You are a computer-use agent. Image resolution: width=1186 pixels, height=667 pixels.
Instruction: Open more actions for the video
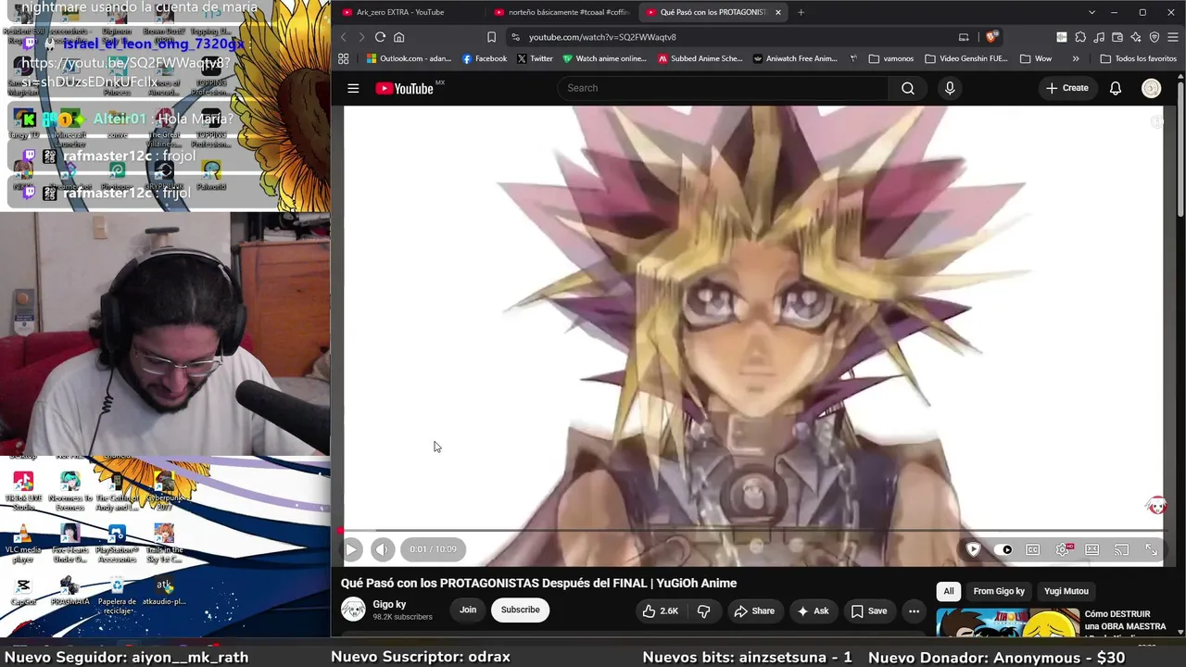[914, 610]
